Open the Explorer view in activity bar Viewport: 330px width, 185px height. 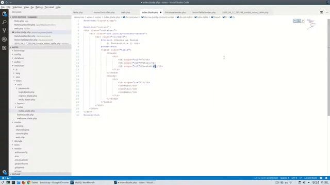click(4, 14)
